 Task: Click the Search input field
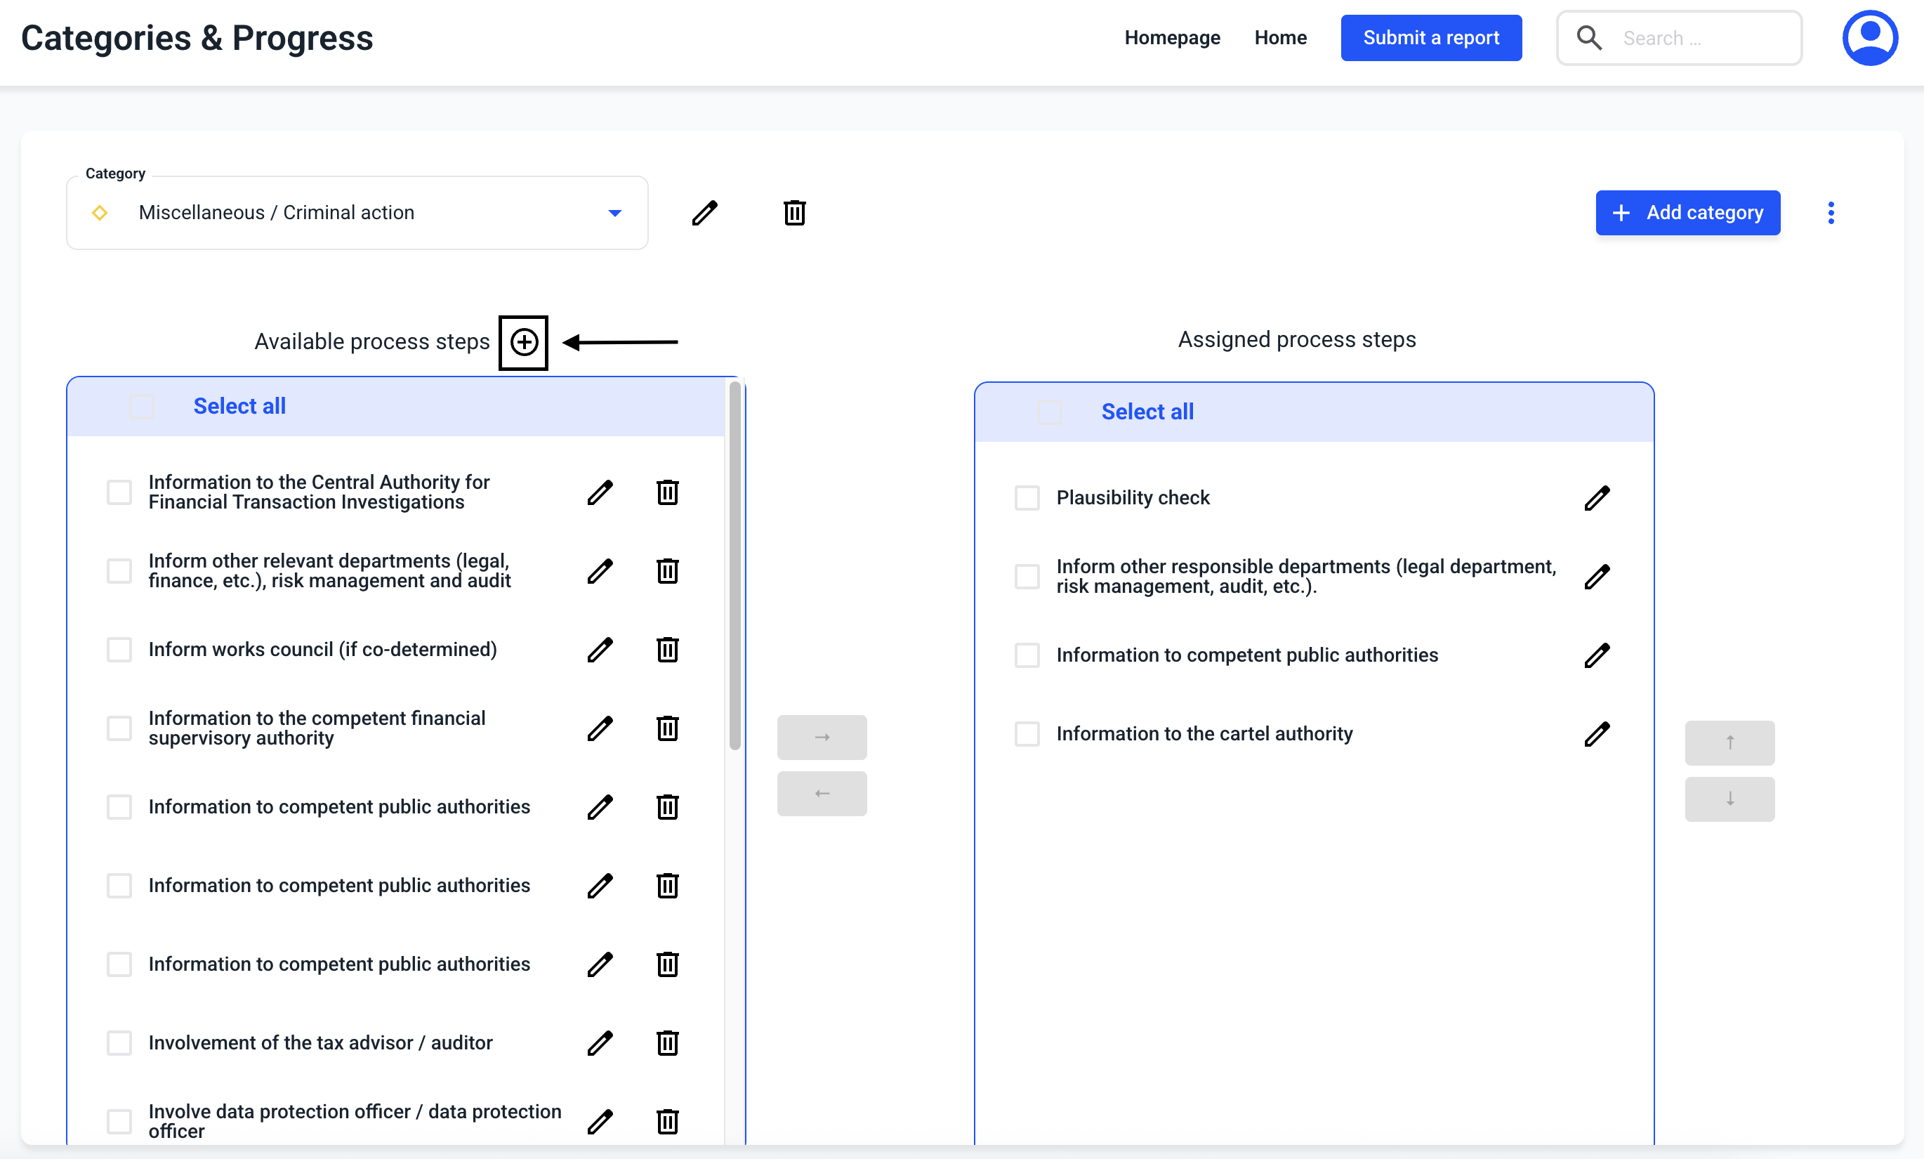coord(1701,37)
